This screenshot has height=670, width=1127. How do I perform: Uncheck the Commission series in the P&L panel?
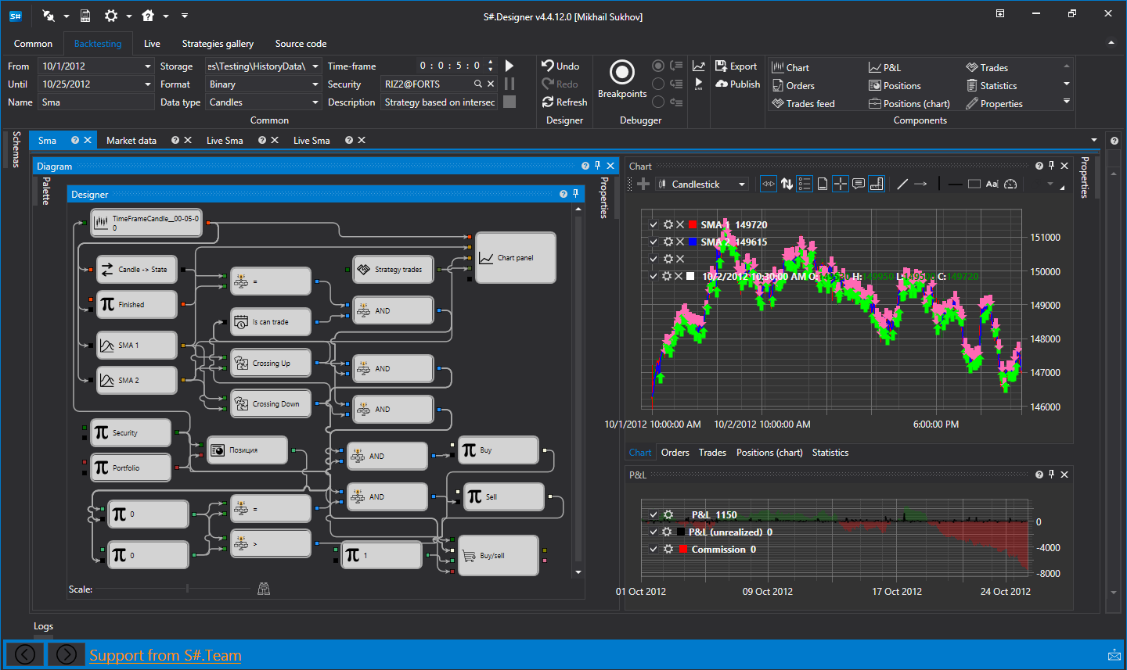653,549
